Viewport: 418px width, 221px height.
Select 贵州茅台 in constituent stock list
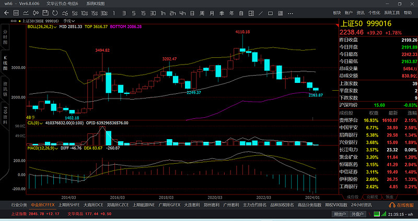pyautogui.click(x=349, y=120)
